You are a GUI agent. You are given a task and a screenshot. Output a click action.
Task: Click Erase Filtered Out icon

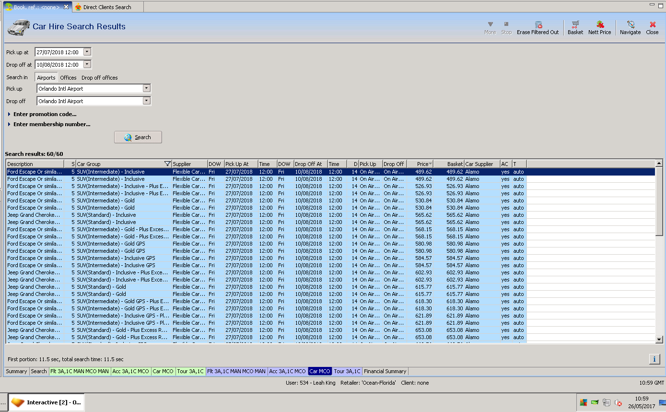(x=538, y=24)
